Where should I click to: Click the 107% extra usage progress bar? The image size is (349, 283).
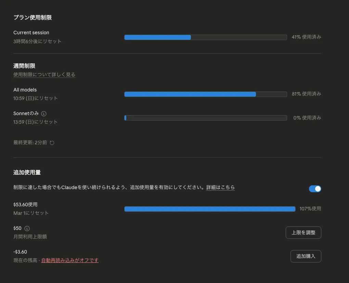(x=209, y=209)
